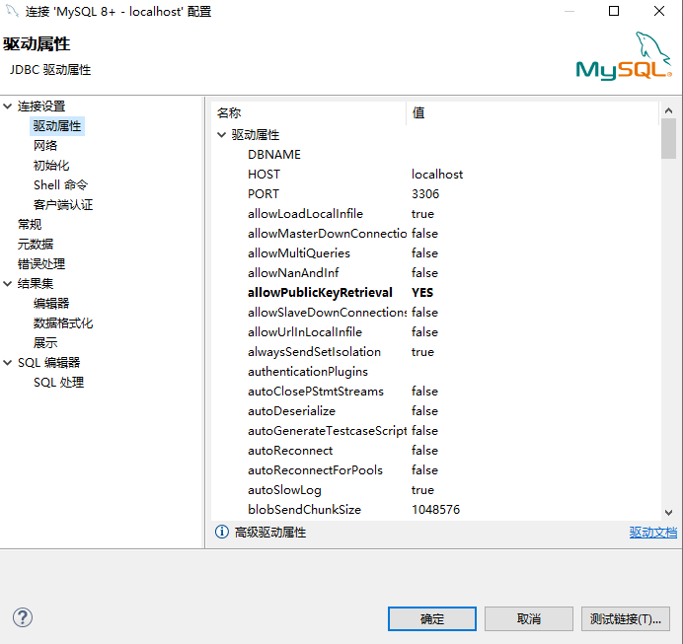Open the 错误处理 settings page
Image resolution: width=683 pixels, height=644 pixels.
[x=41, y=264]
